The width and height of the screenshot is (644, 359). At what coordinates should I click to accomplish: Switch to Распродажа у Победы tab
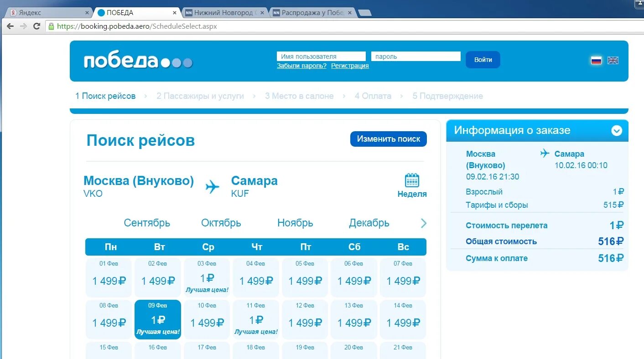[312, 13]
